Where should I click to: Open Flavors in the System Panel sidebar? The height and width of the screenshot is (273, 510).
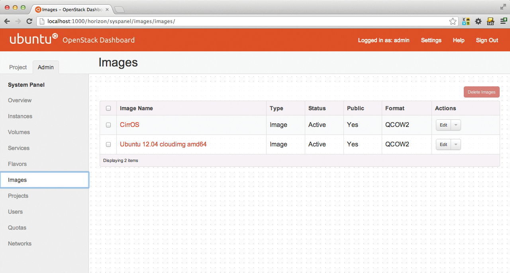(x=18, y=164)
